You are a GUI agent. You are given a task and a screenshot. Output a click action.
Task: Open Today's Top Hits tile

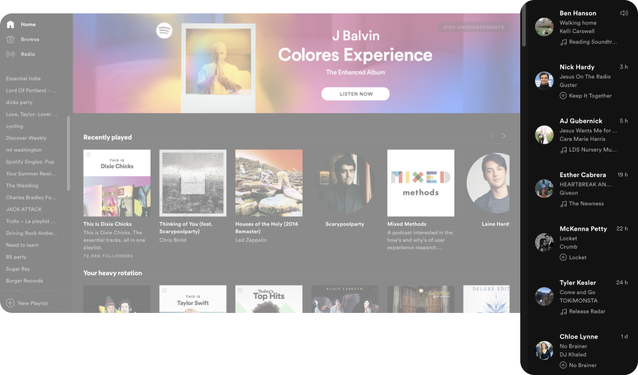coord(269,299)
